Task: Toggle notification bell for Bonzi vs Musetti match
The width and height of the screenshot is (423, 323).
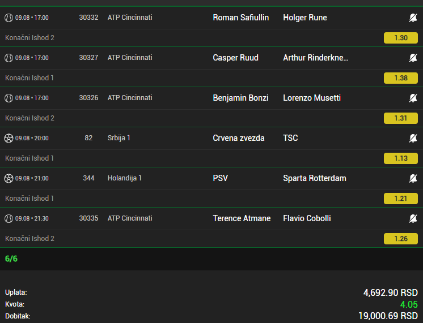Action: pyautogui.click(x=413, y=98)
